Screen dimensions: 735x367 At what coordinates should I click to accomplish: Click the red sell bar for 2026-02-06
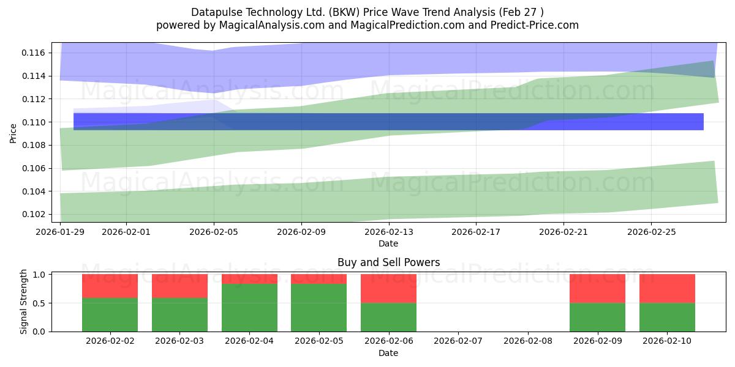pyautogui.click(x=388, y=289)
